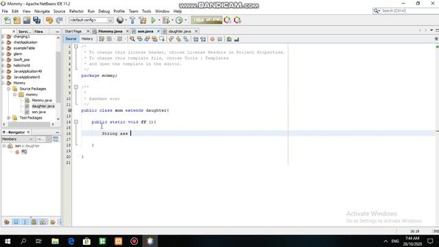Collapse the code fold at line 14
Viewport: 439px width, 247px height.
pos(76,122)
